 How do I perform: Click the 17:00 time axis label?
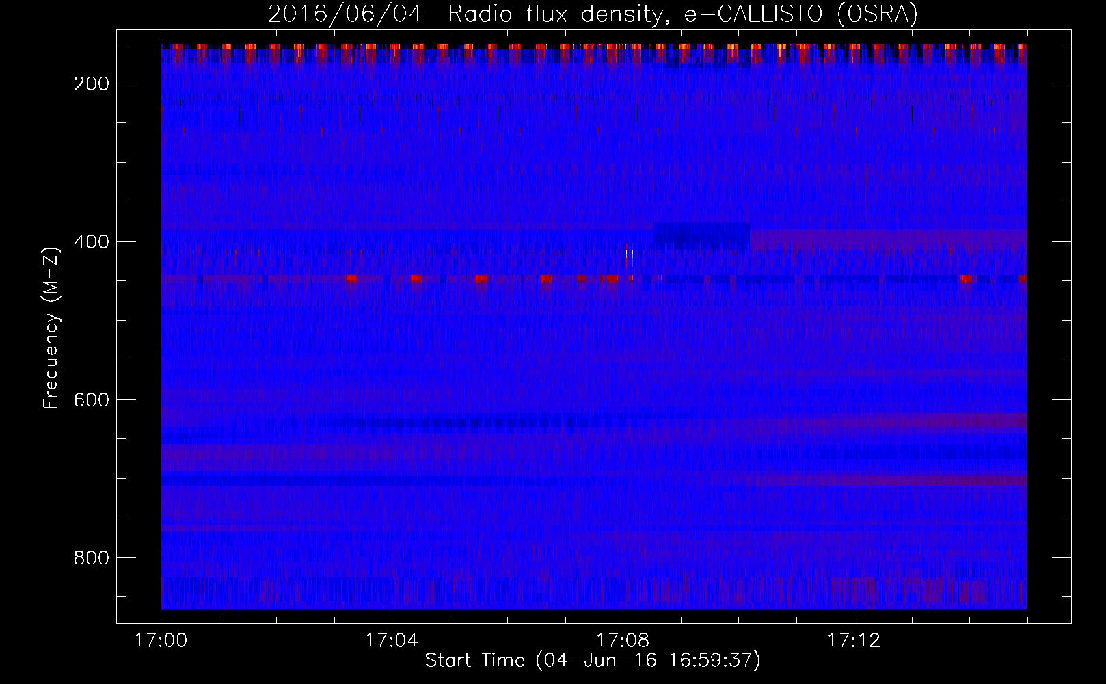pyautogui.click(x=161, y=641)
